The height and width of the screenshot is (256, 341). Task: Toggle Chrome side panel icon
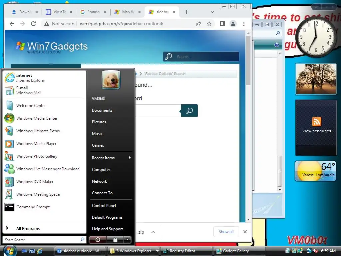(222, 24)
